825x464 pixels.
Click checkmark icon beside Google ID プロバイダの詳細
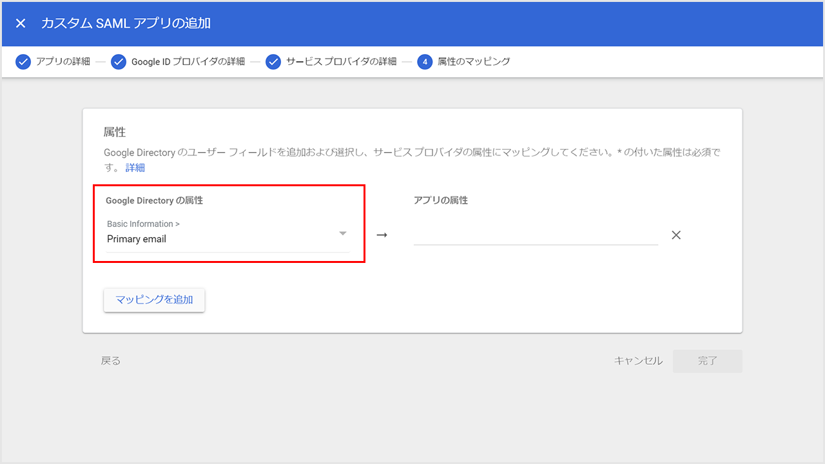119,62
